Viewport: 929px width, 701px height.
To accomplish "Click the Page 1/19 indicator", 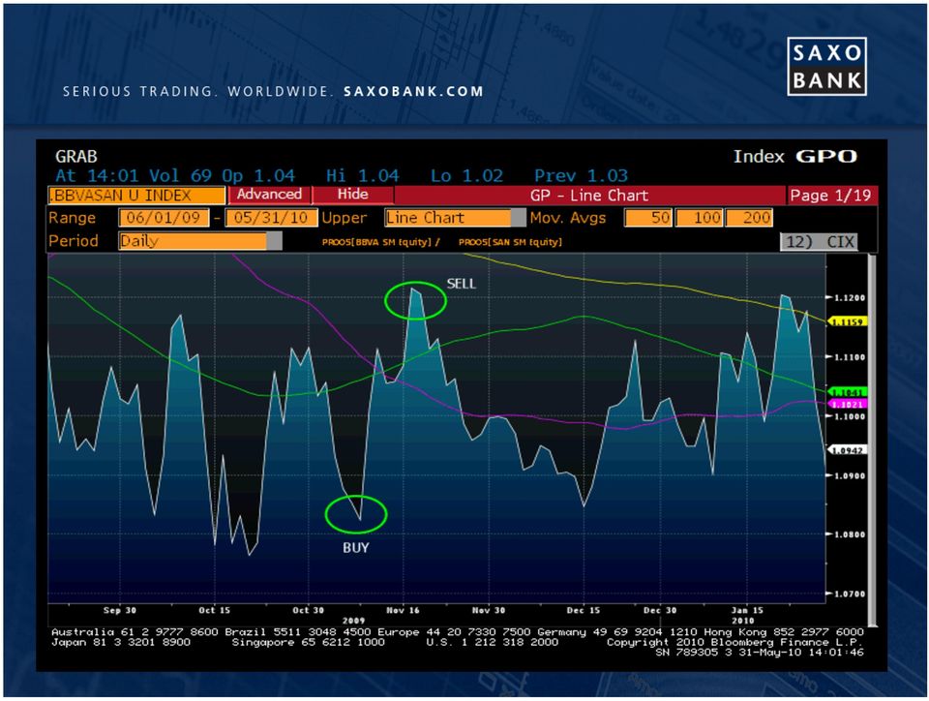I will (831, 196).
